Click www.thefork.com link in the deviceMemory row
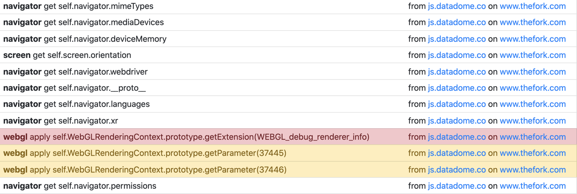The width and height of the screenshot is (577, 194). pyautogui.click(x=532, y=39)
